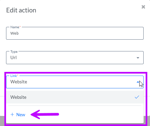Close the Edit action dialog
Screen dimensions: 150x126
tap(143, 7)
